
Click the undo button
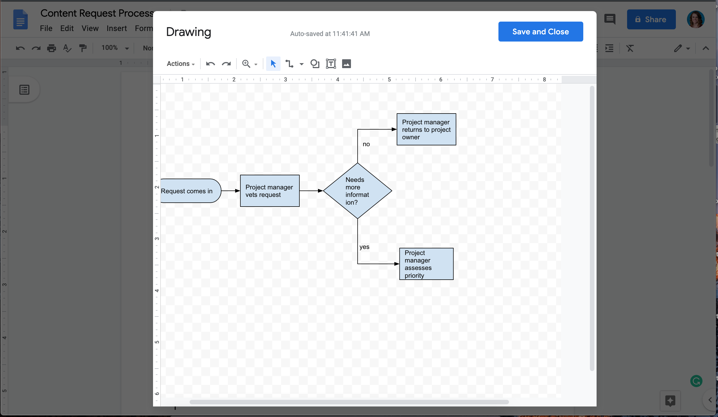(209, 63)
